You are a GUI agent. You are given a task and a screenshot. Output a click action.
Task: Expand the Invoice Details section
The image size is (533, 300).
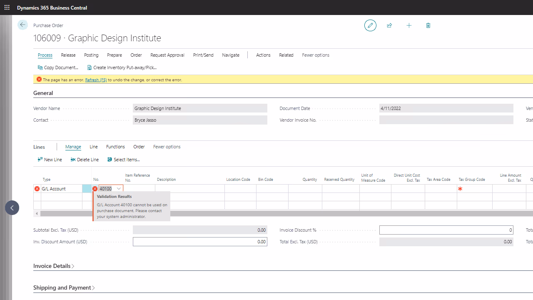pyautogui.click(x=54, y=266)
